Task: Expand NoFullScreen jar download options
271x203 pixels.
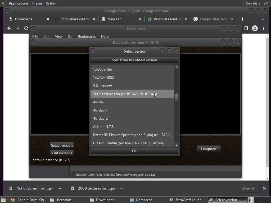Action: click(60, 188)
